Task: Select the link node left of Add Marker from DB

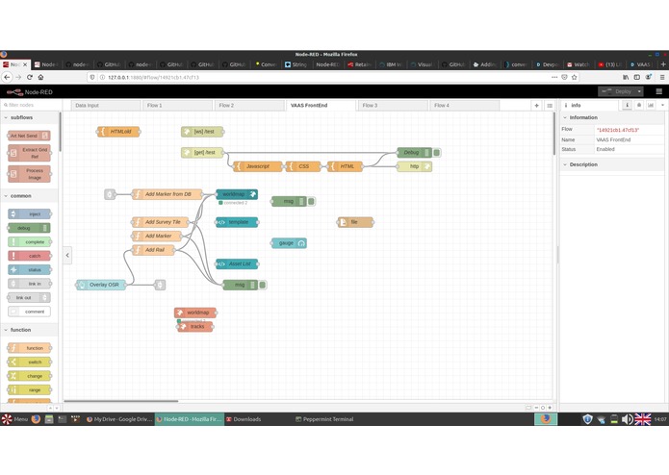Action: click(x=110, y=194)
